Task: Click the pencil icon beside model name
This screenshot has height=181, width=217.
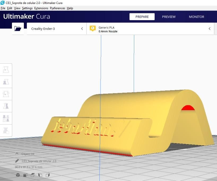Action: (x=17, y=161)
